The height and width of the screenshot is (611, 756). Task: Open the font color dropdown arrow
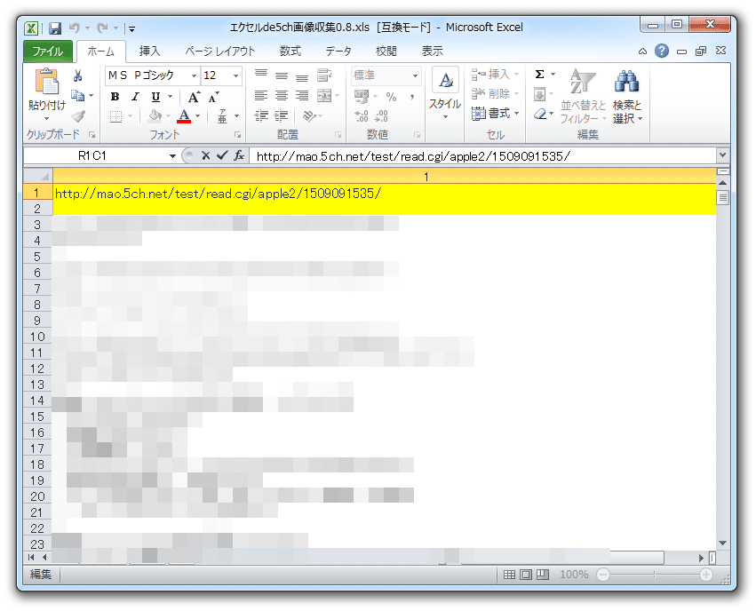click(198, 116)
